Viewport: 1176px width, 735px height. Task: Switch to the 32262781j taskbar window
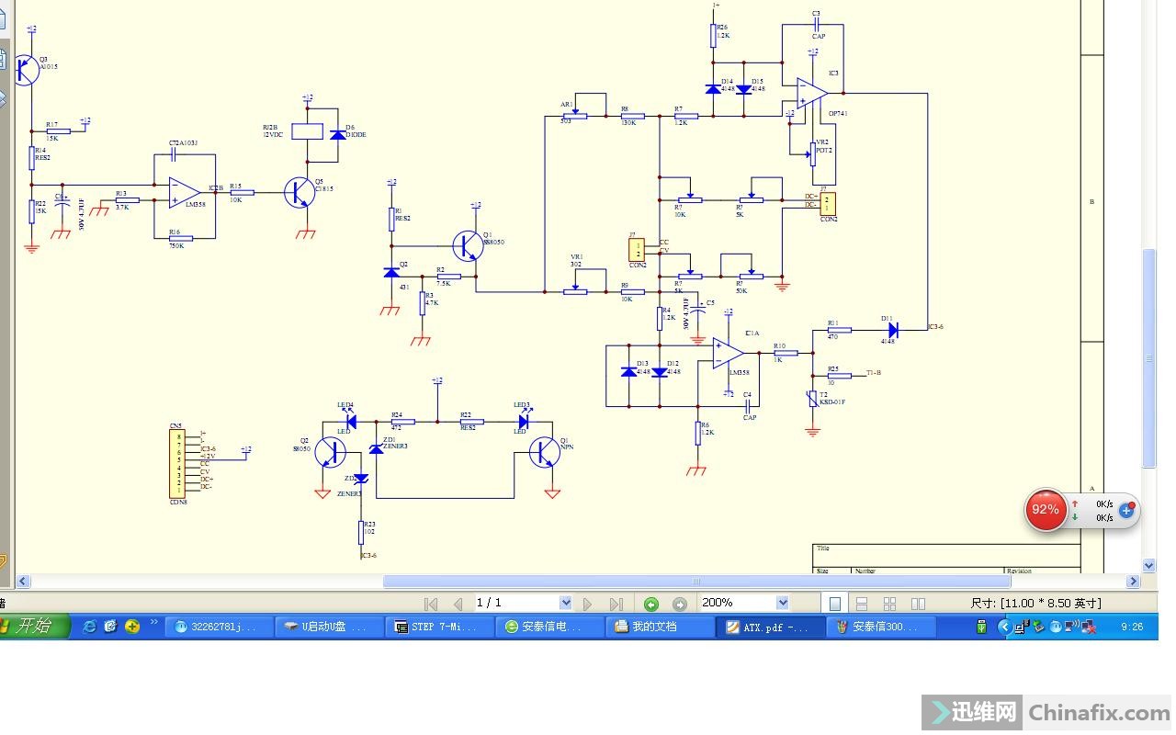click(220, 627)
